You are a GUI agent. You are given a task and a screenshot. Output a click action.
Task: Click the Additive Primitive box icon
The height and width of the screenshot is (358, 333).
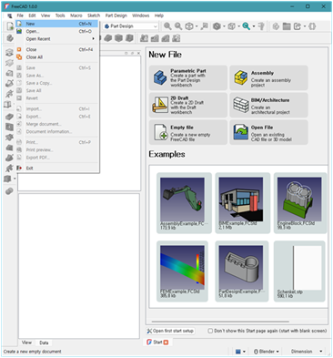[x=7, y=105]
